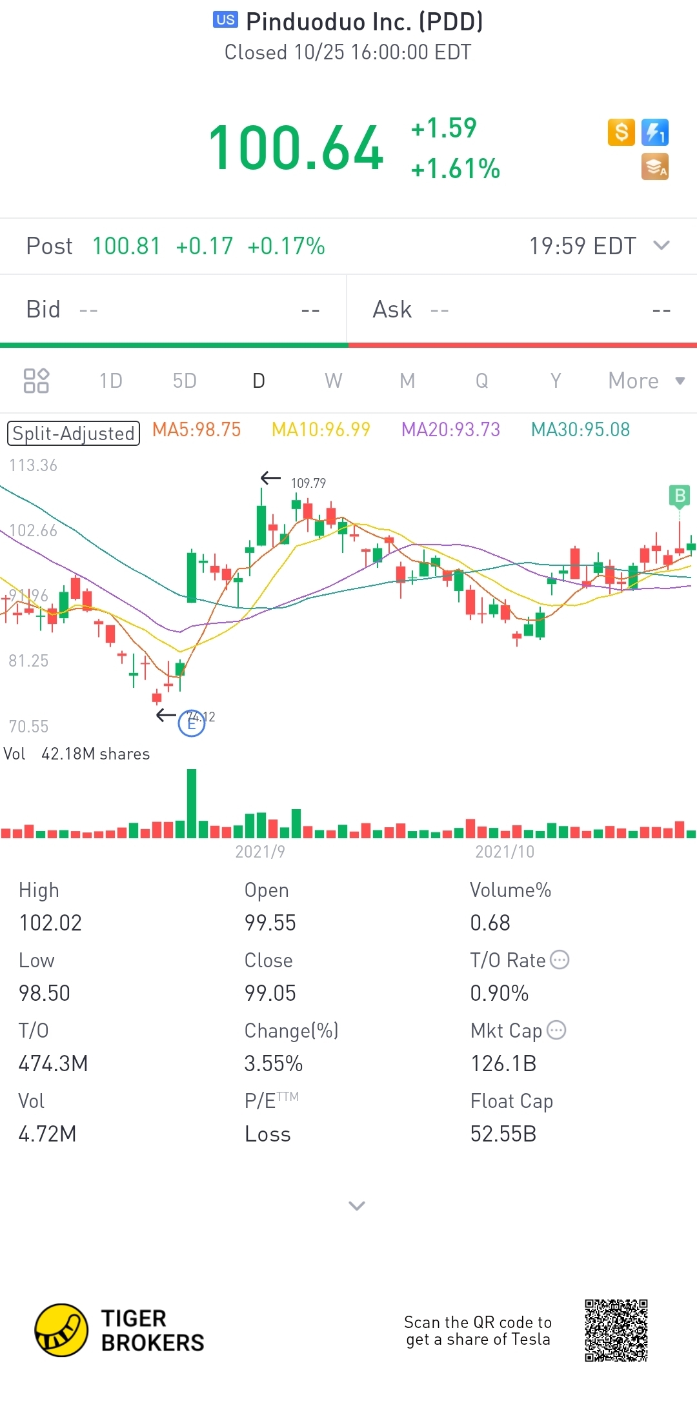The height and width of the screenshot is (1428, 697).
Task: Tap the MA10:96.99 indicator label
Action: click(321, 430)
